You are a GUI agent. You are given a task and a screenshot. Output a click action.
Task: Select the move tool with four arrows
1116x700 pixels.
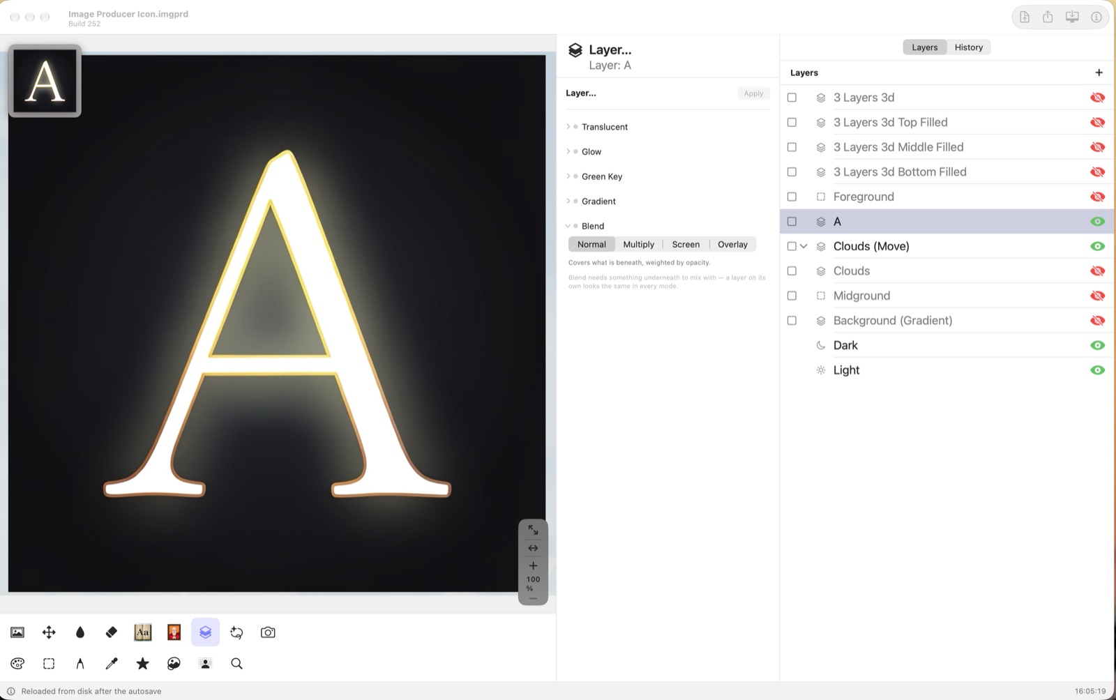click(49, 632)
